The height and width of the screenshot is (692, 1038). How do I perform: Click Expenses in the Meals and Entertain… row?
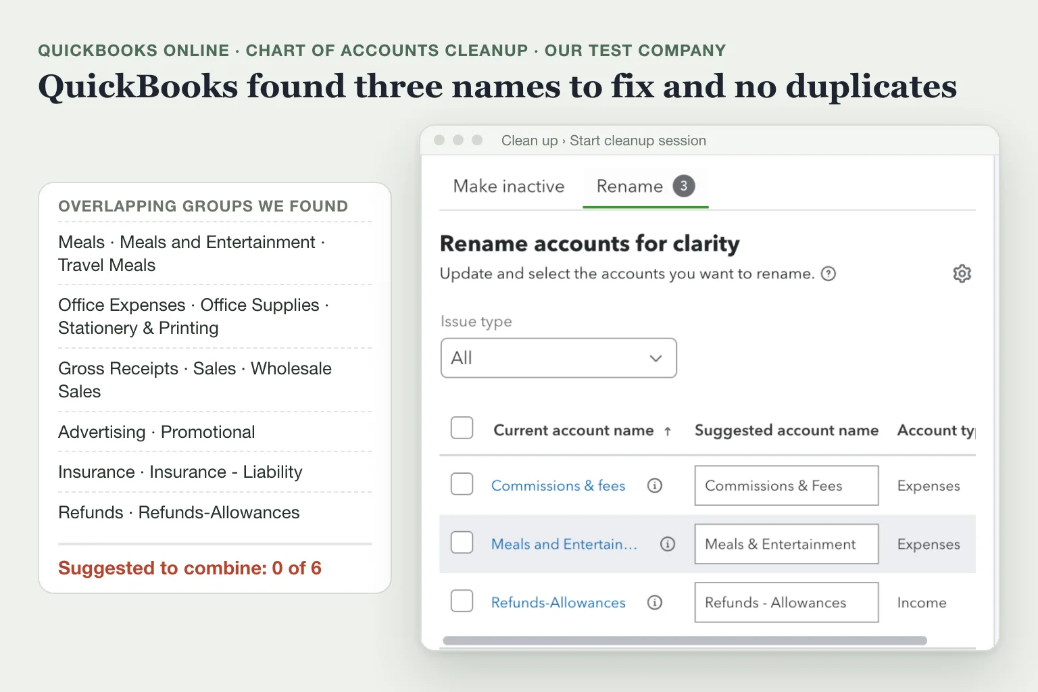tap(929, 545)
